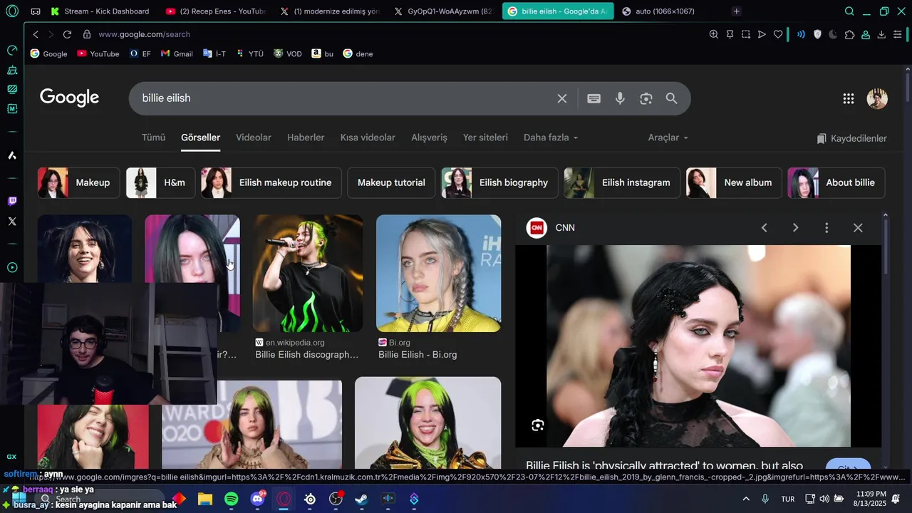Screen dimensions: 912x513
Task: Switch to the Tümü results tab
Action: (x=153, y=138)
